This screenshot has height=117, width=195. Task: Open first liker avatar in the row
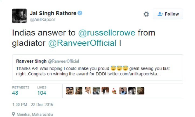[70, 91]
